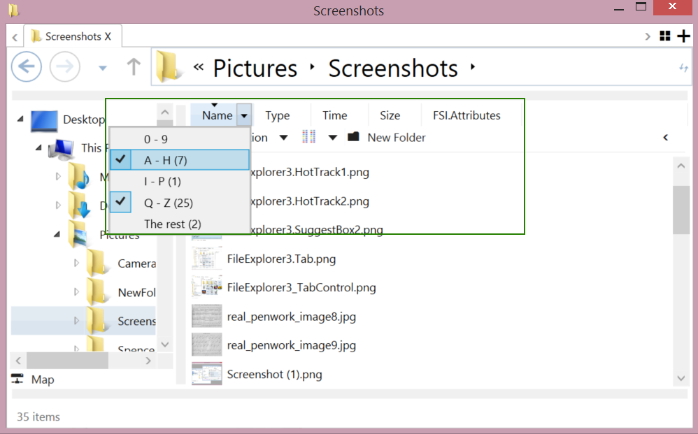The height and width of the screenshot is (434, 698).
Task: Choose the I - P (1) filter entry
Action: tap(180, 182)
